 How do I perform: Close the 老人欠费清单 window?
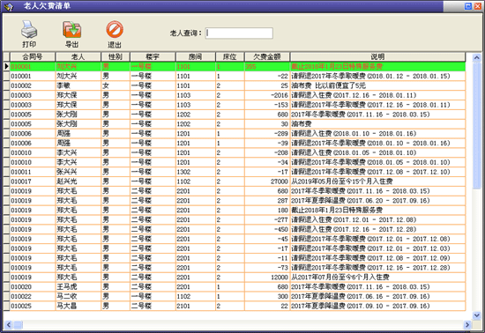[x=478, y=6]
